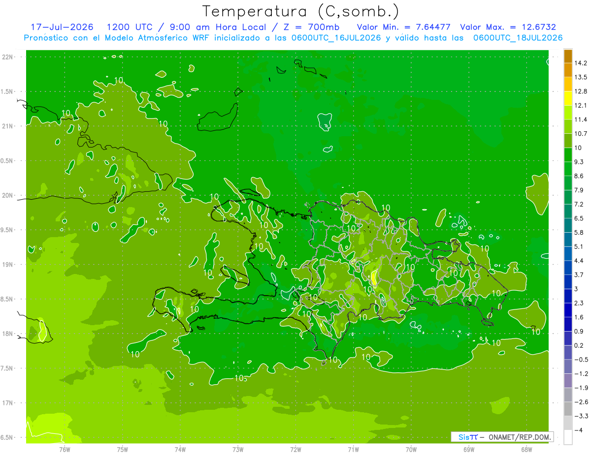Click the '69W' longitude label
Viewport: 591px width, 456px height.
(x=469, y=450)
